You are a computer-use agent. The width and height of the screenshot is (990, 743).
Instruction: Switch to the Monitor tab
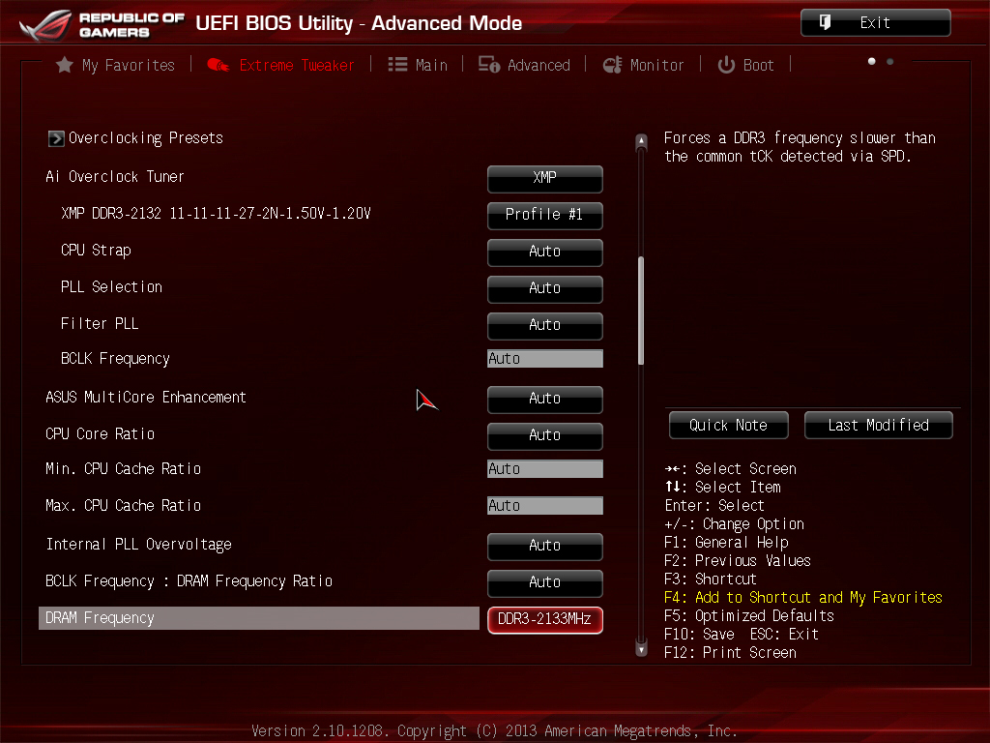(643, 65)
